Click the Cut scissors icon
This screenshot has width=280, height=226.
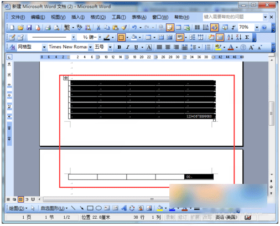click(x=98, y=28)
